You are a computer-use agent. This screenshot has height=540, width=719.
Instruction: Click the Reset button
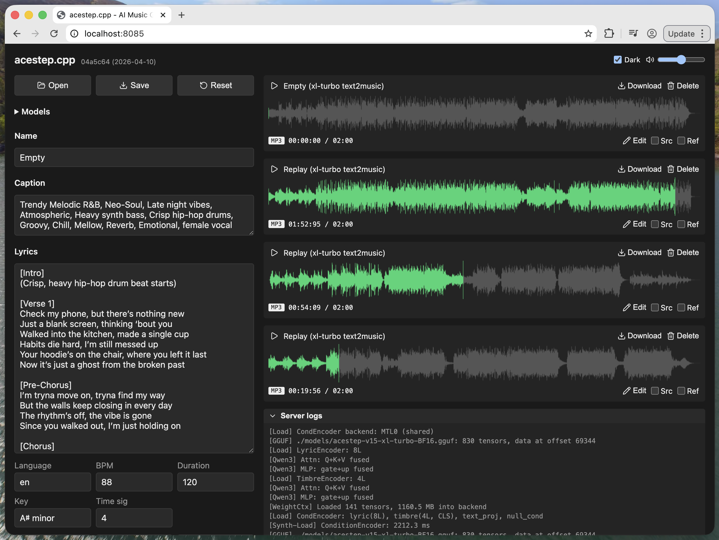[x=215, y=85]
